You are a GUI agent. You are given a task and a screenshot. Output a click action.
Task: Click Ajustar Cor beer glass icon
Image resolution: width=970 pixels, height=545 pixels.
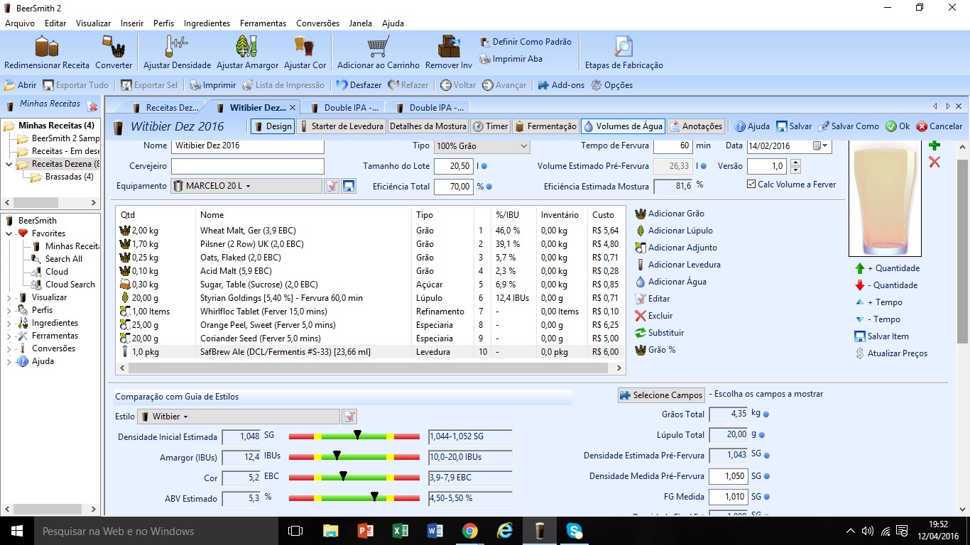point(305,47)
